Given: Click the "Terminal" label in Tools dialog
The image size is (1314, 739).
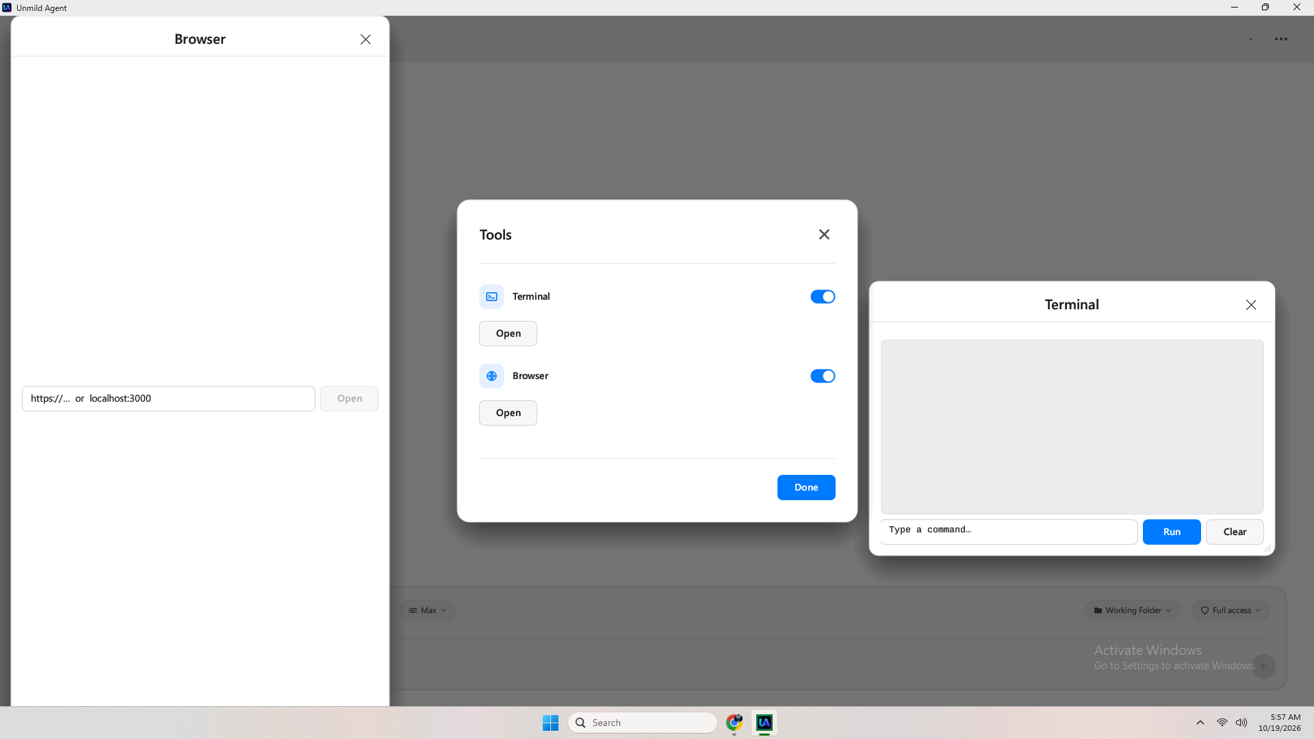Looking at the screenshot, I should pos(531,296).
